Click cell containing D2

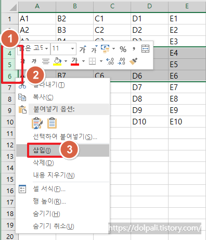click(149, 30)
